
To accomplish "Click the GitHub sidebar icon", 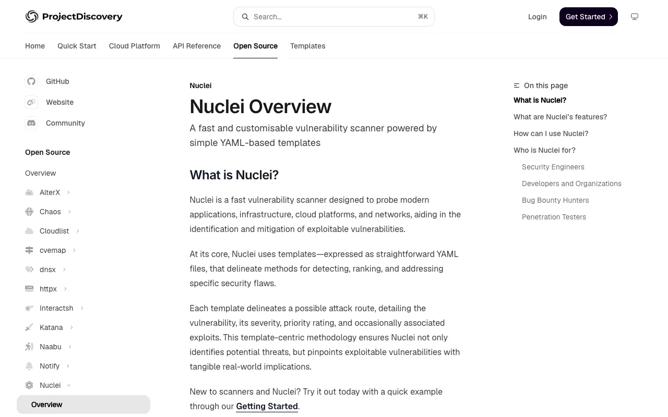I will pos(31,81).
